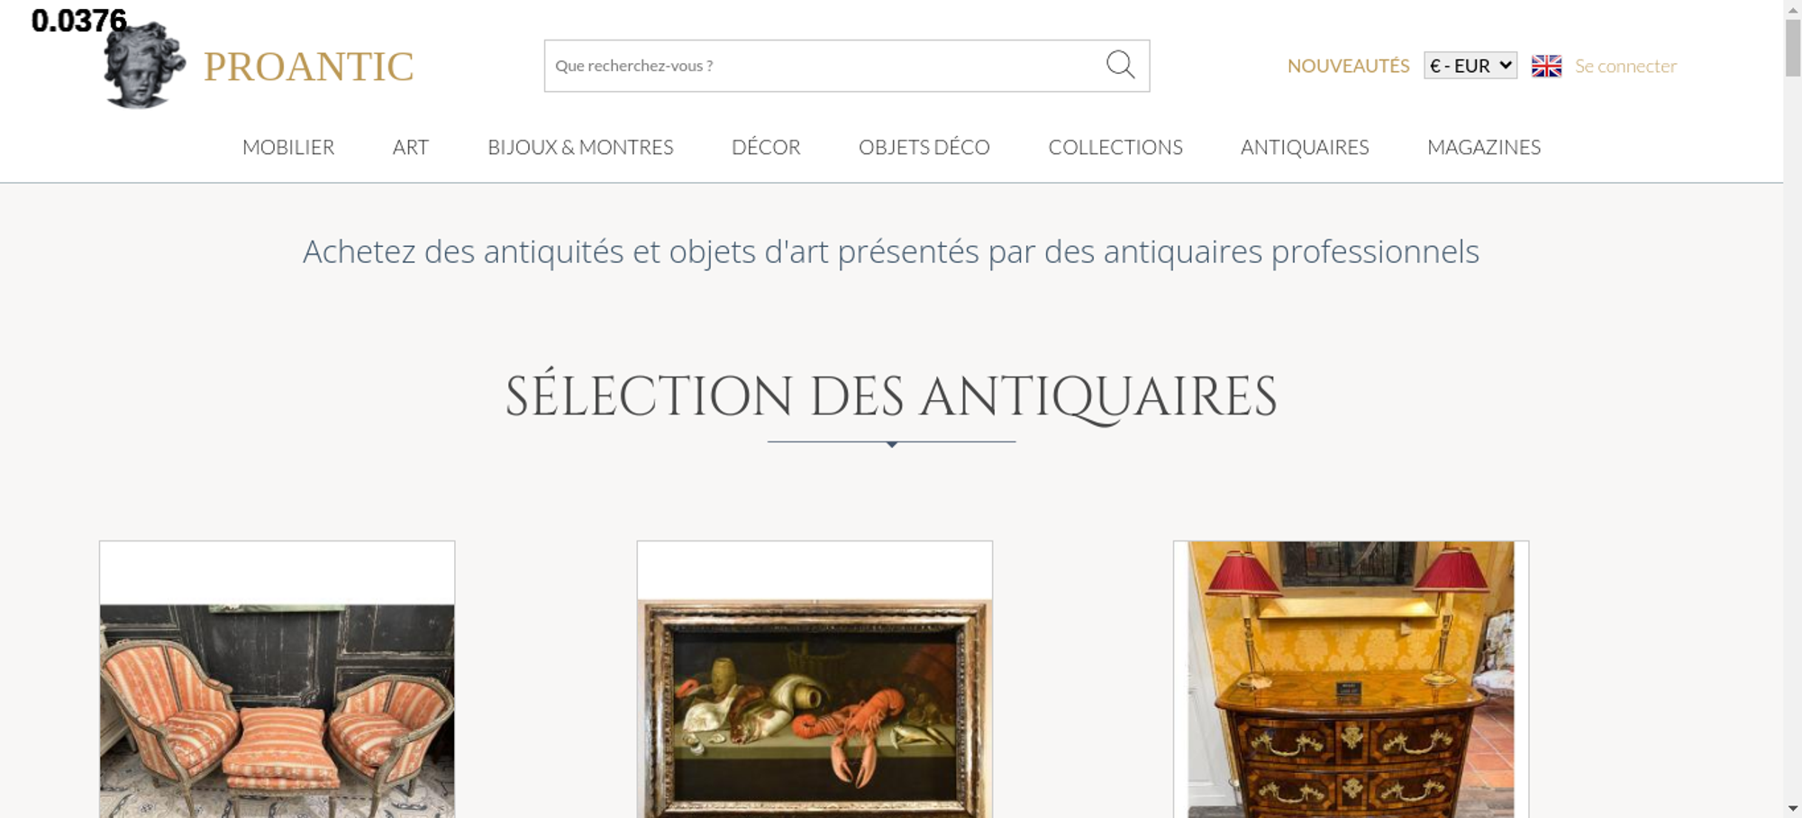Open the MOBILIER menu
1802x818 pixels.
(x=288, y=147)
